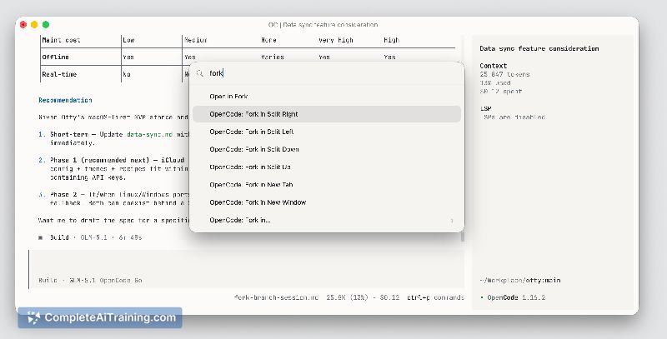
Task: Click the green fullscreen window button
Action: 46,25
